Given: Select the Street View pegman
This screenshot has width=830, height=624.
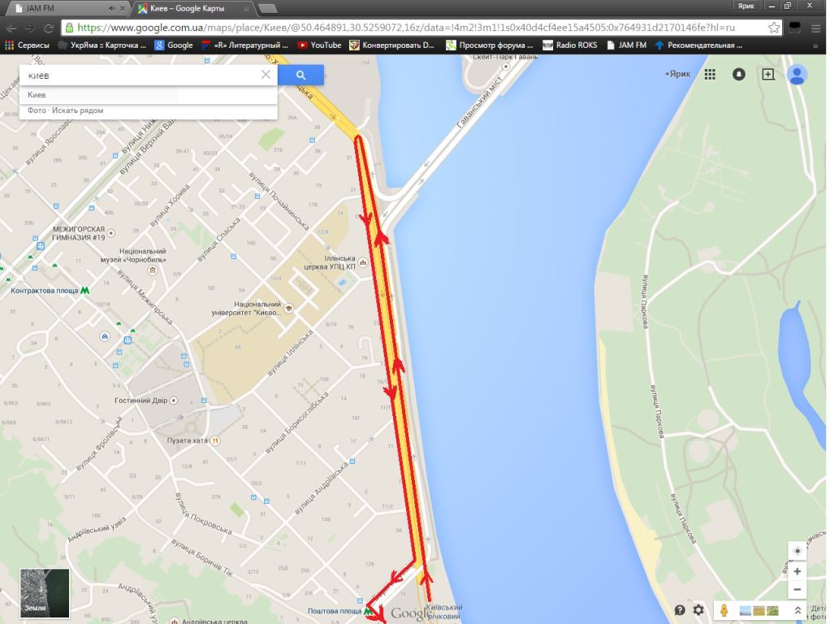Looking at the screenshot, I should pyautogui.click(x=724, y=610).
